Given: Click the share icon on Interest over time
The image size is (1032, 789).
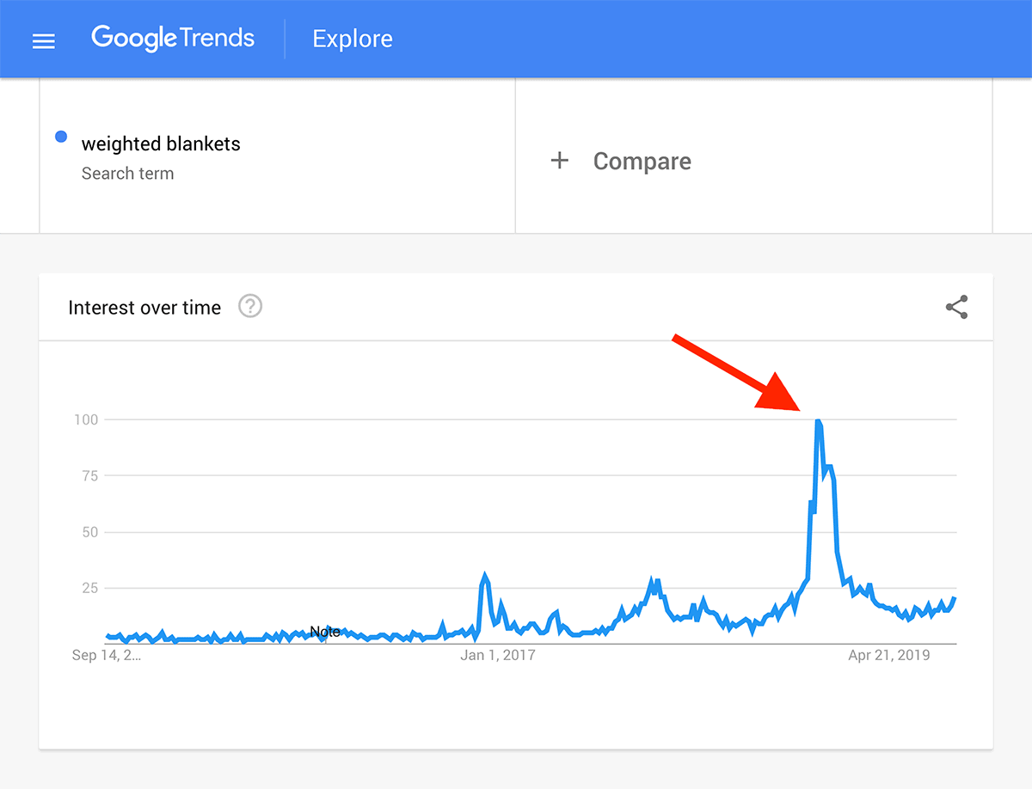Looking at the screenshot, I should (956, 307).
